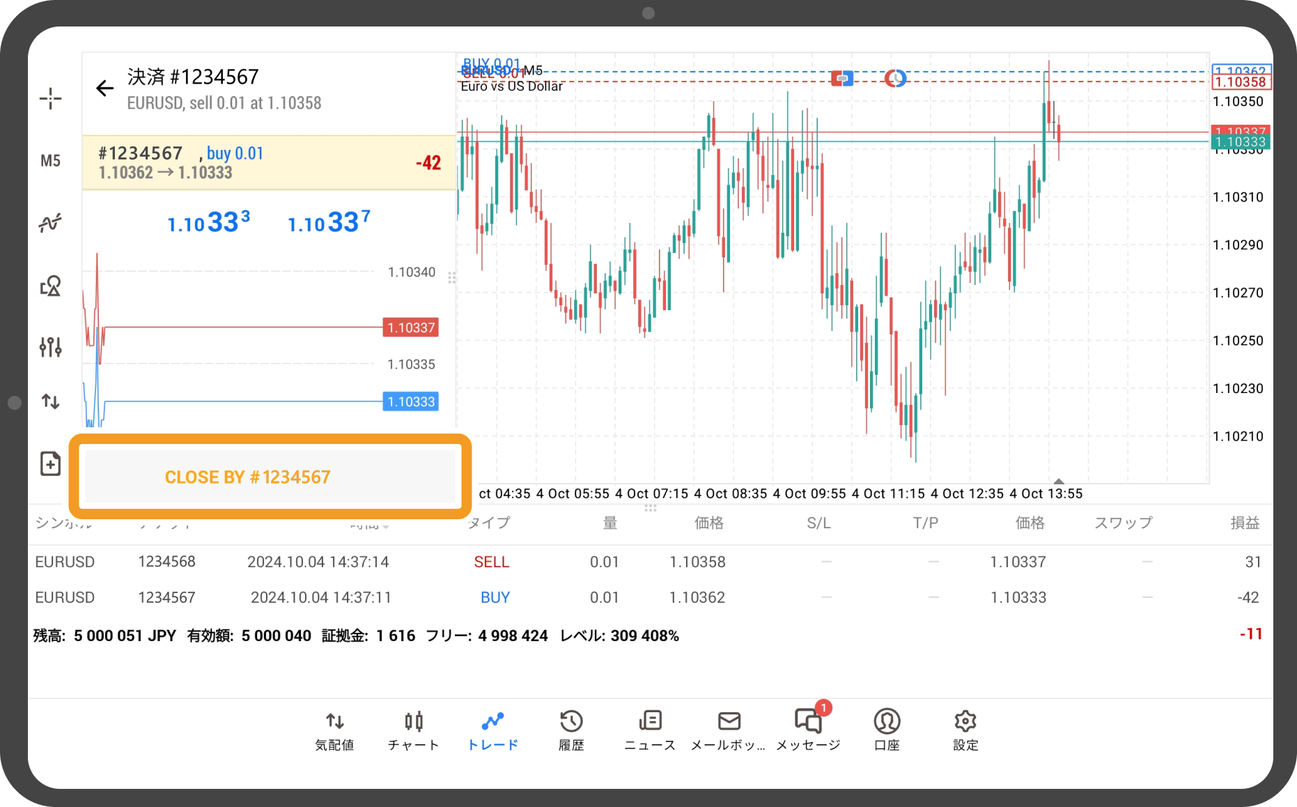Click the green 1.10333 bid price label
1297x807 pixels.
(x=1241, y=142)
